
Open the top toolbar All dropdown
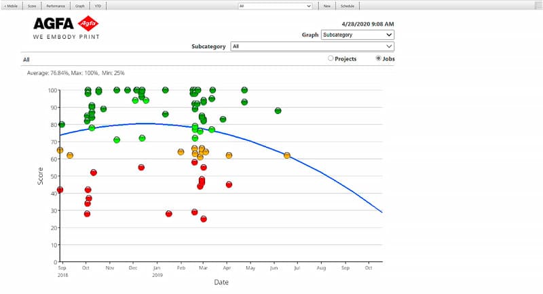(276, 6)
